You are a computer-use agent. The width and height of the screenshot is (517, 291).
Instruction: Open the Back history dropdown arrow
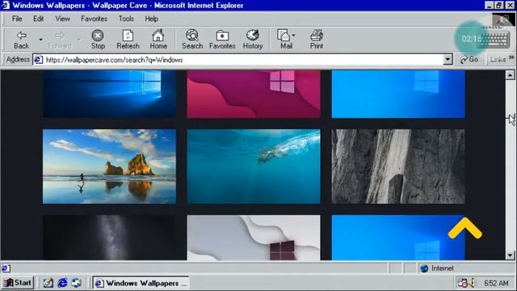(40, 40)
